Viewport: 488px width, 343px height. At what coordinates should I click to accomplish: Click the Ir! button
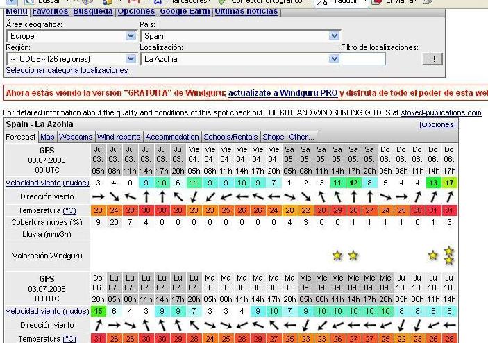[x=432, y=59]
